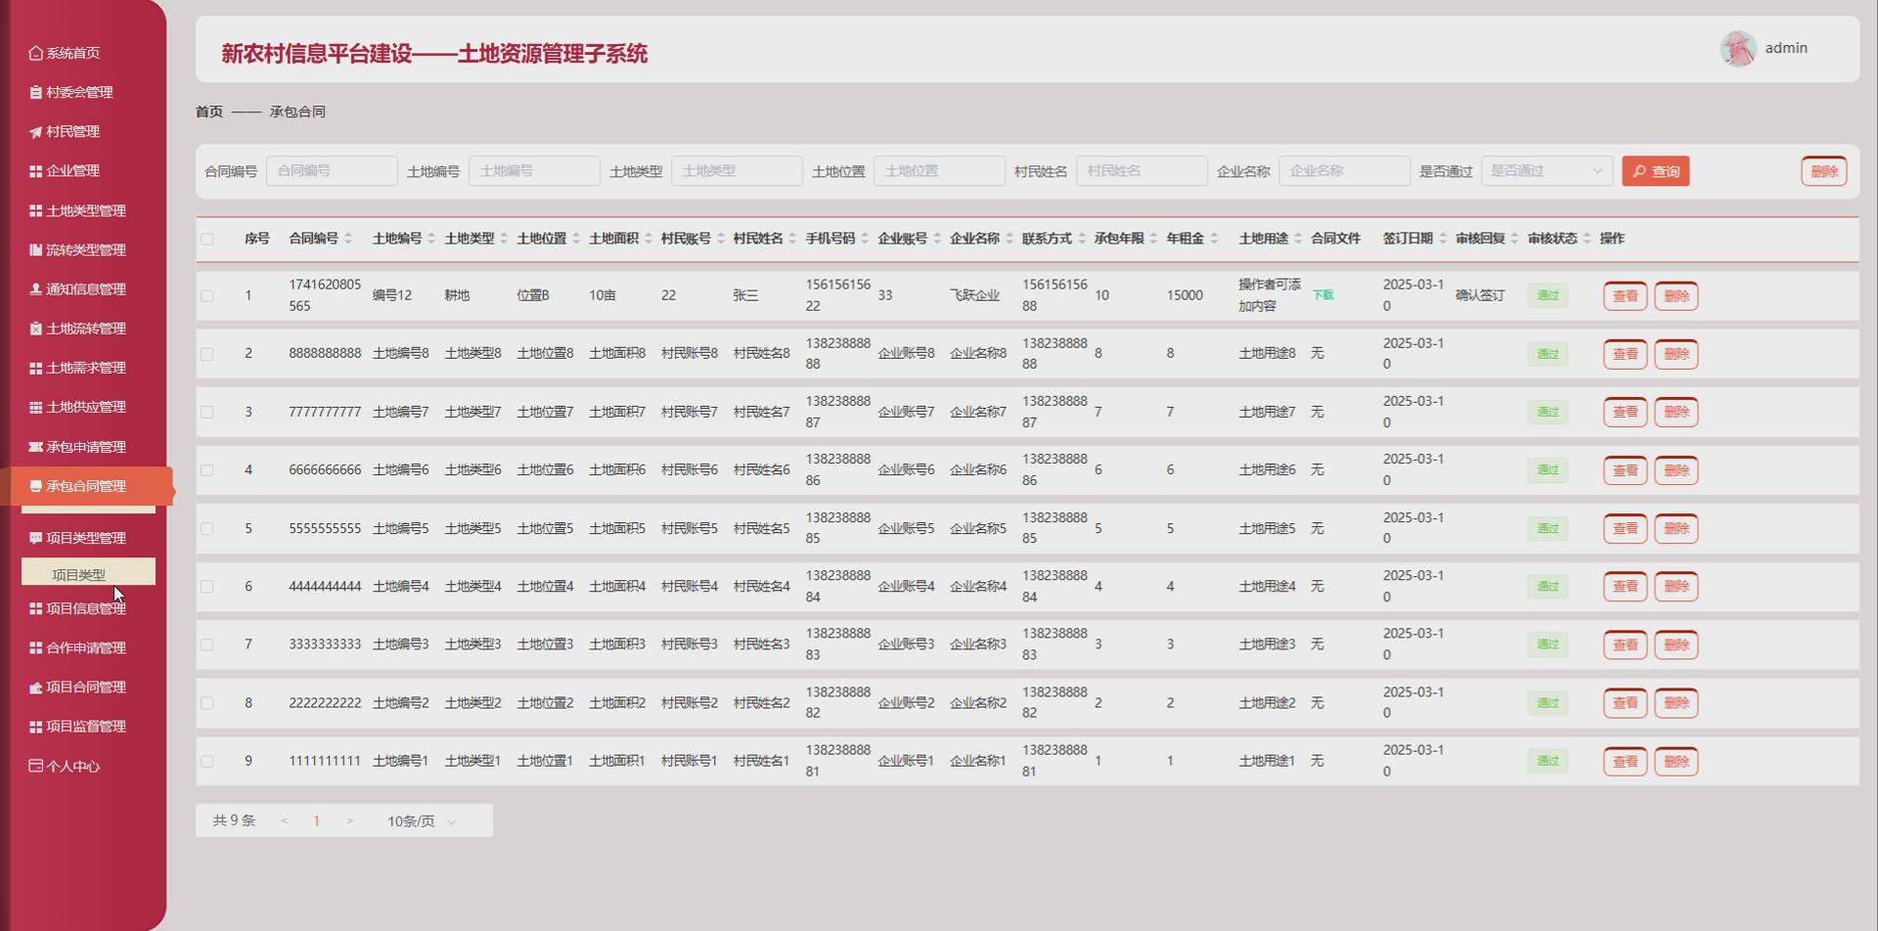Viewport: 1878px width, 931px height.
Task: Open the 土地供应管理 sidebar menu
Action: click(x=86, y=407)
